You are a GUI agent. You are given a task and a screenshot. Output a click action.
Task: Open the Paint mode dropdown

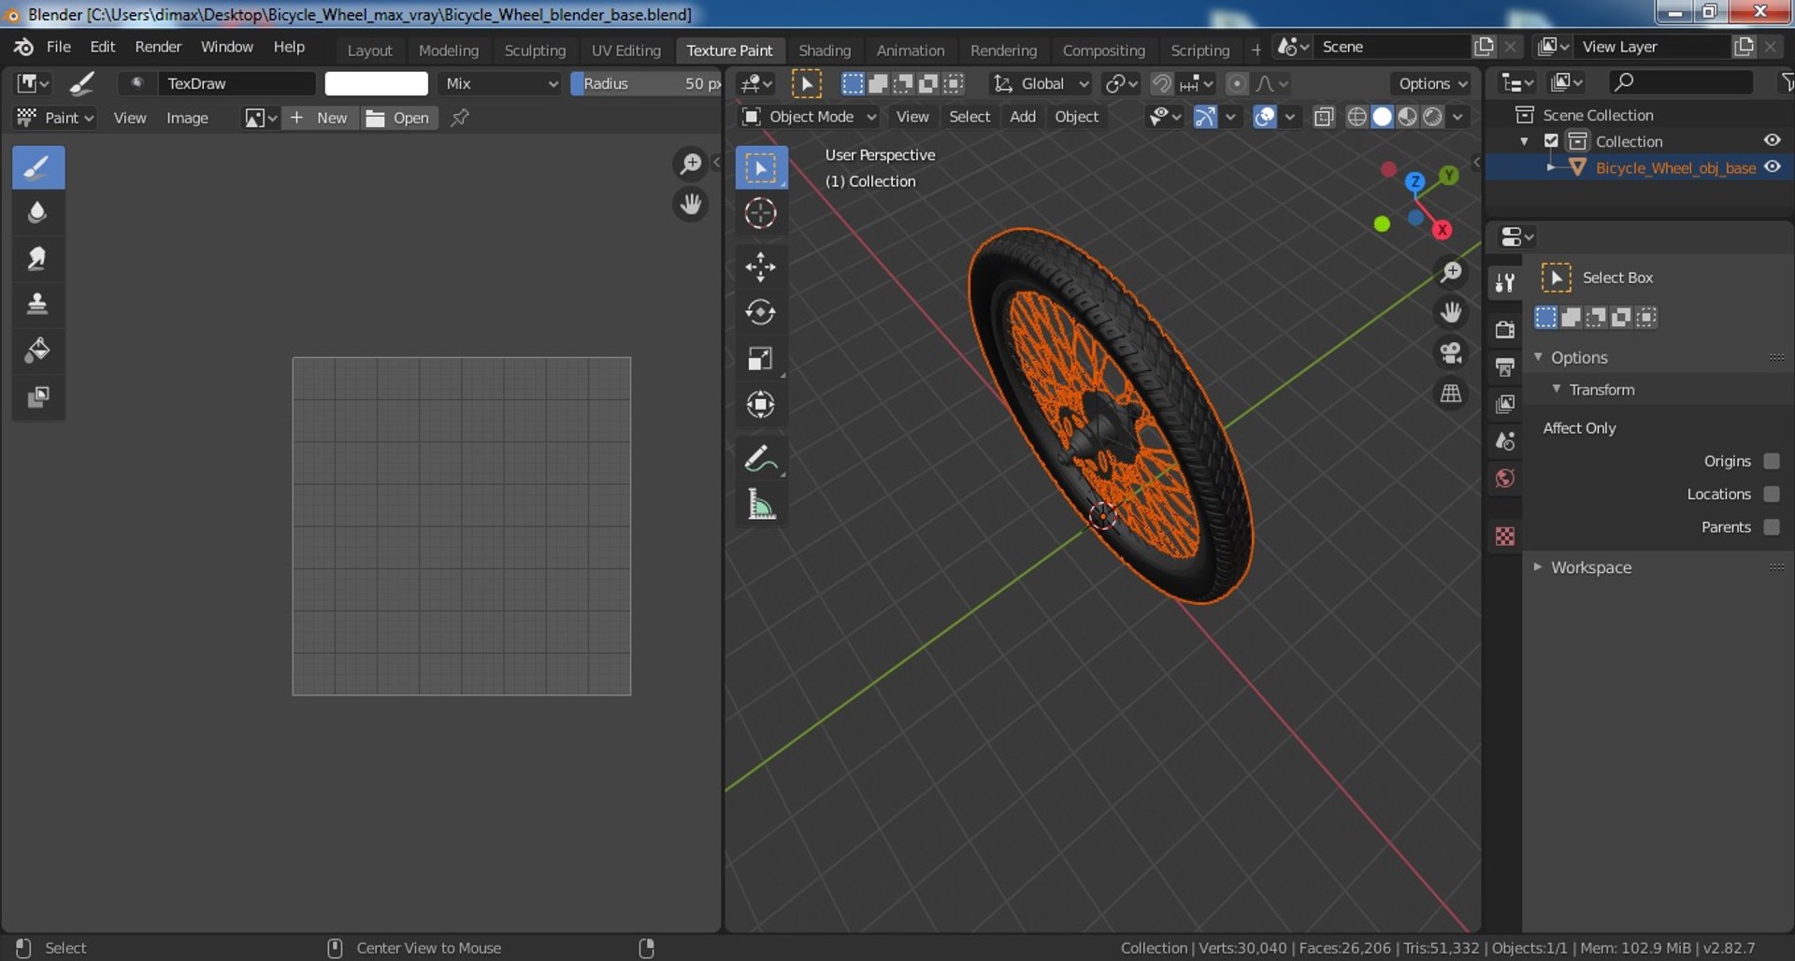[56, 118]
